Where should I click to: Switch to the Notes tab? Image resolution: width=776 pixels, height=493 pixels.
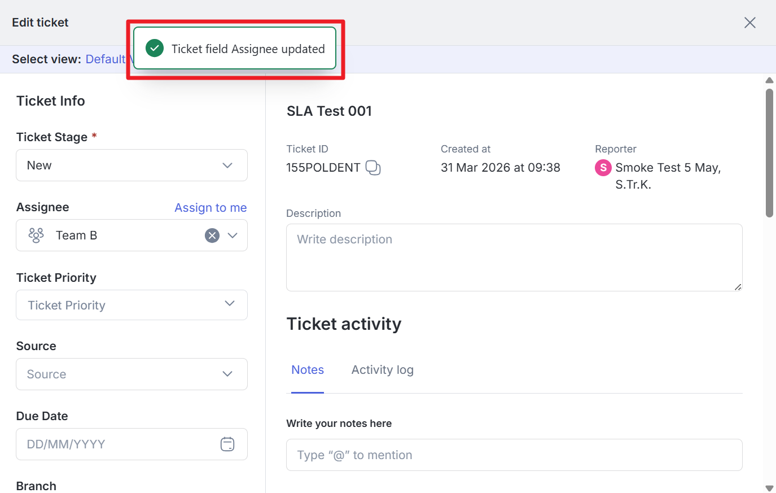(308, 370)
